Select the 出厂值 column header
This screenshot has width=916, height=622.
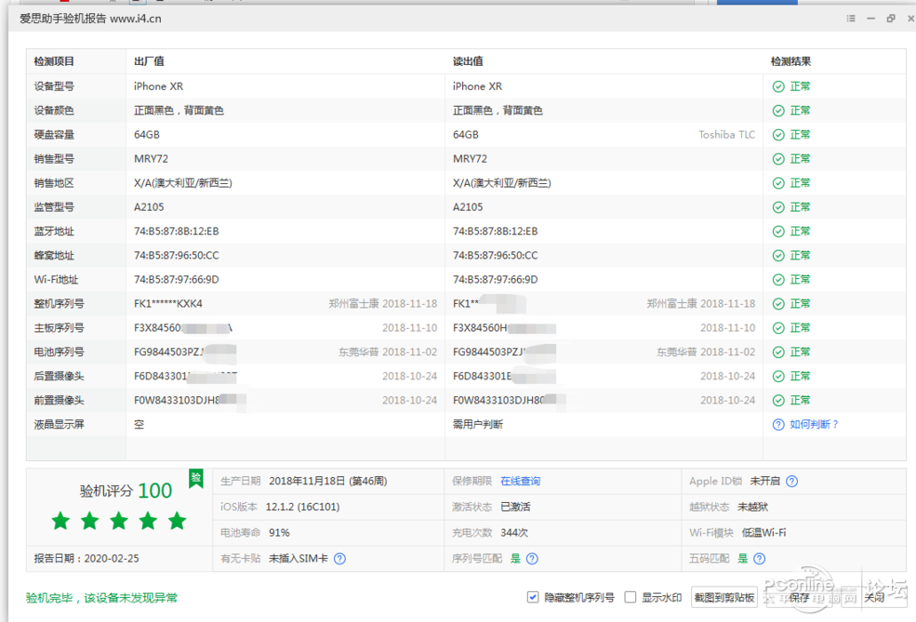(x=149, y=61)
